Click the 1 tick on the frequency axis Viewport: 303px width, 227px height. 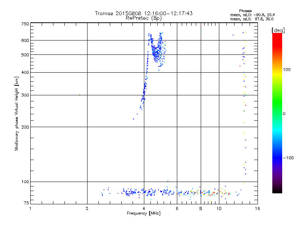click(30, 208)
